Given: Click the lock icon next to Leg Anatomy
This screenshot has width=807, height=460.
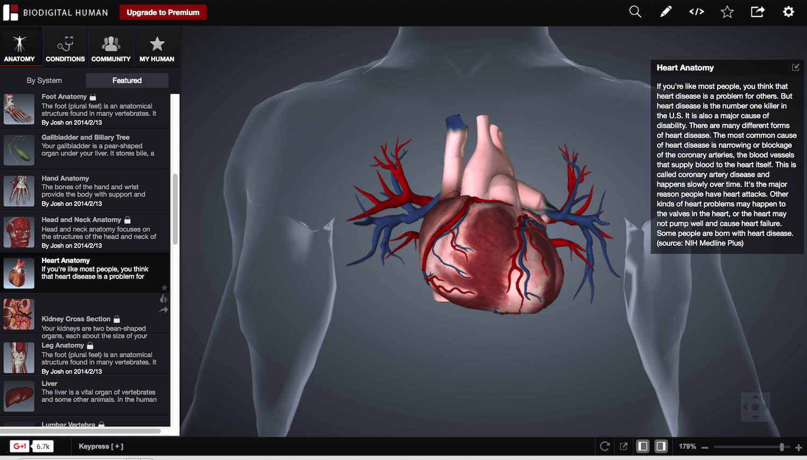Looking at the screenshot, I should 90,345.
